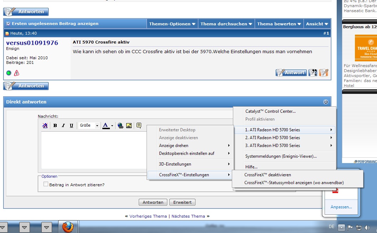Toggle bold formatting in the reply editor
This screenshot has height=233, width=377.
(55, 125)
